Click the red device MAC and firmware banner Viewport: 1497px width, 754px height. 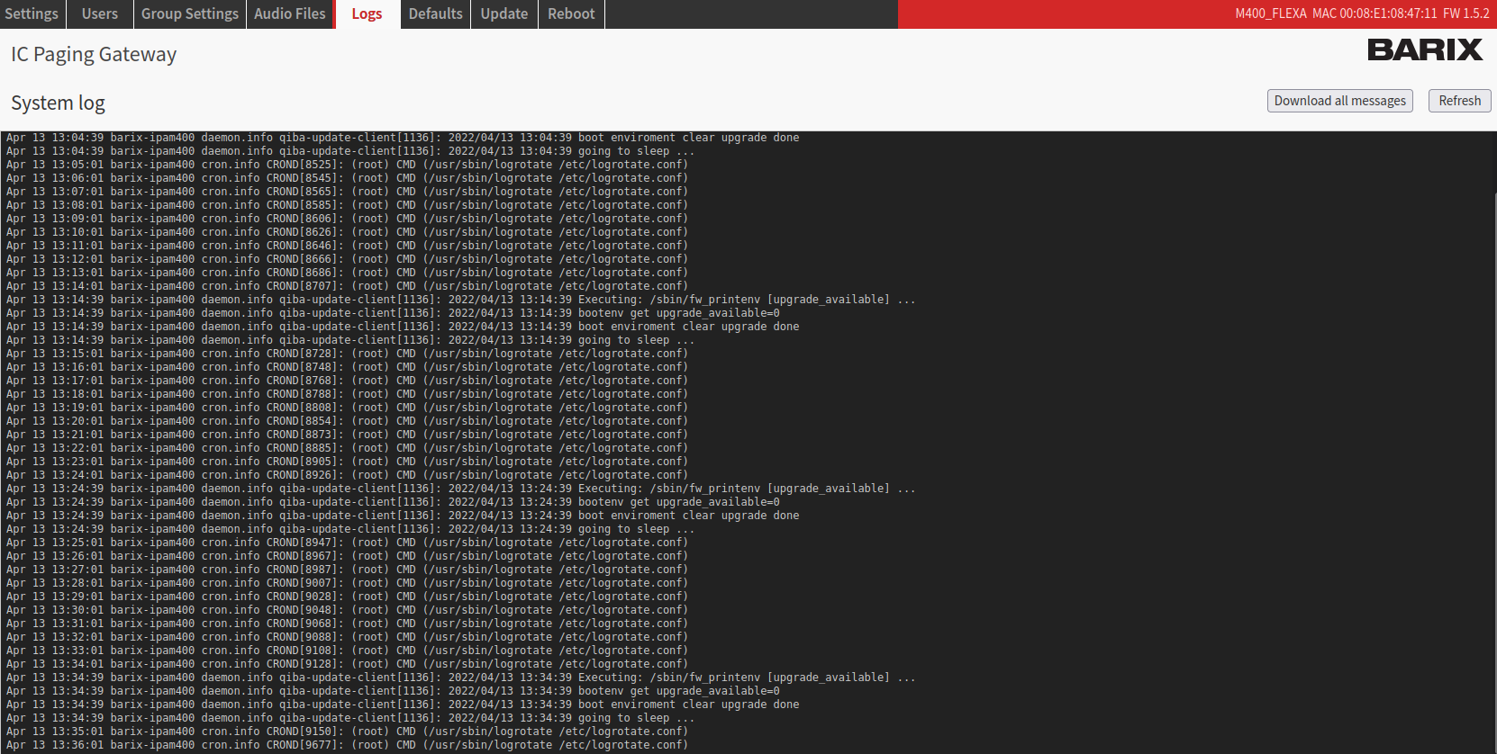click(x=1196, y=14)
